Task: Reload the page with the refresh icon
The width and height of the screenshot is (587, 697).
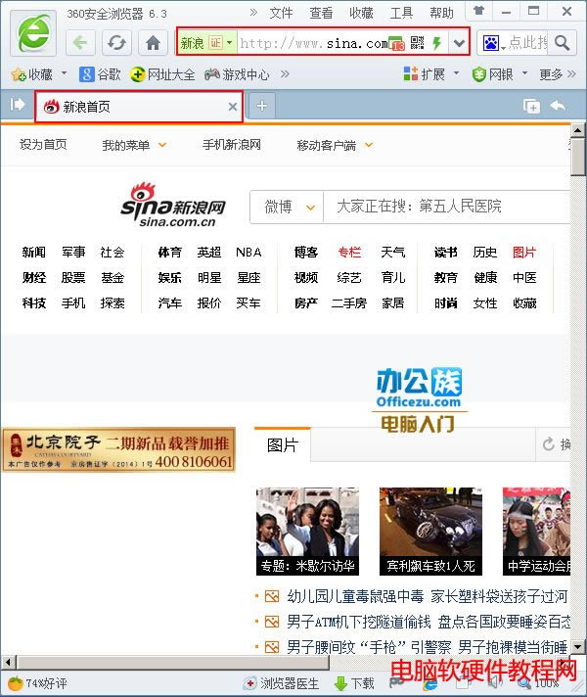Action: pos(116,43)
